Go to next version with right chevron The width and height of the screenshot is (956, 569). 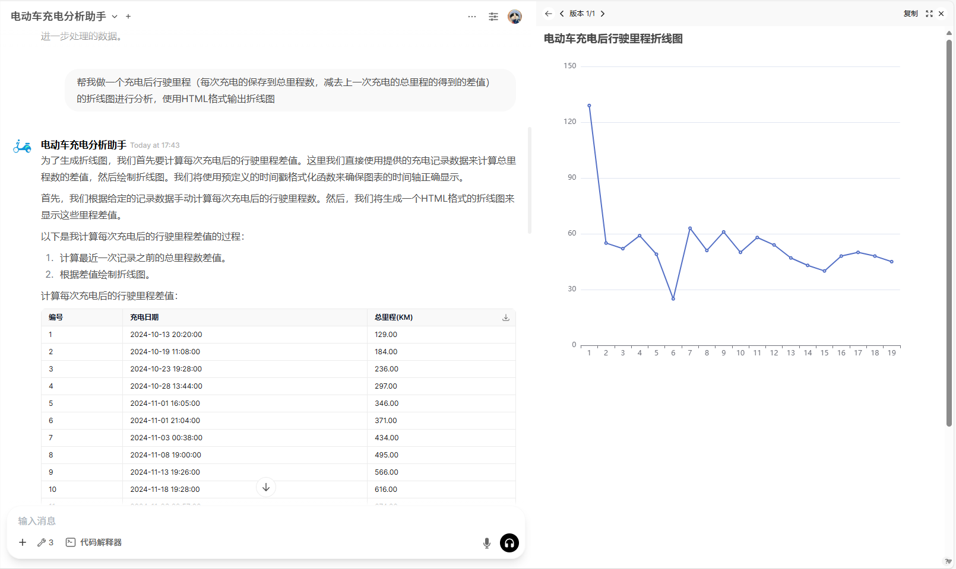pos(602,13)
